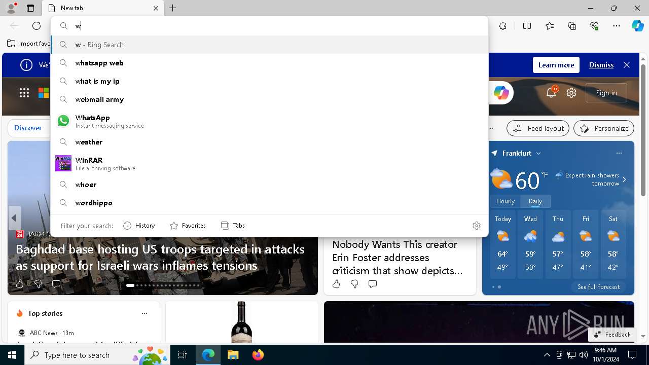Open the Discover tab

pyautogui.click(x=28, y=128)
